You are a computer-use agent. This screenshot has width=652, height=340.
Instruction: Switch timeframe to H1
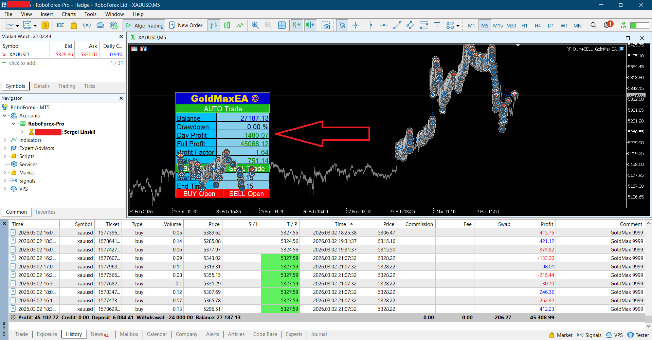524,25
